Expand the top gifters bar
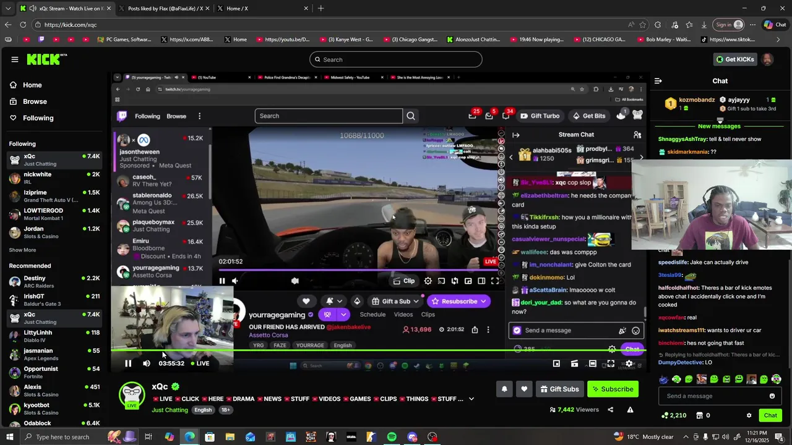The height and width of the screenshot is (445, 792). pyautogui.click(x=720, y=120)
